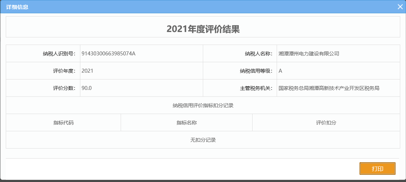Click the 纳税人名称 label
Viewport: 406px width, 182px height.
[x=259, y=54]
